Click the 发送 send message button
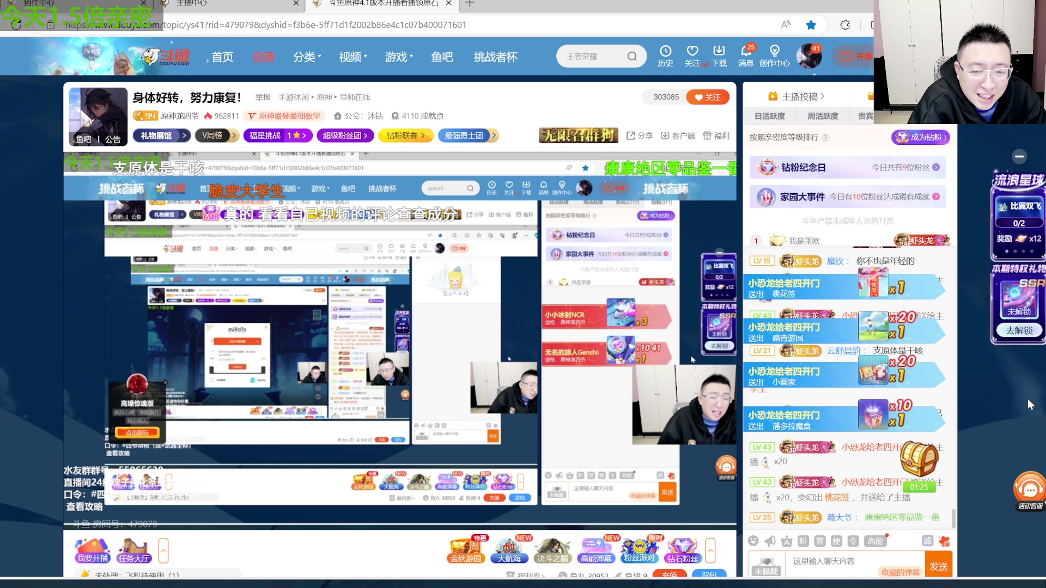Screen dimensions: 1046x588 (x=939, y=566)
